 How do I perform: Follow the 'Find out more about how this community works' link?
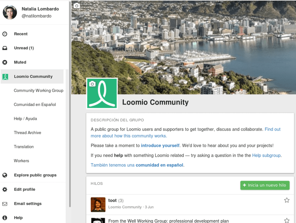[x=186, y=133]
